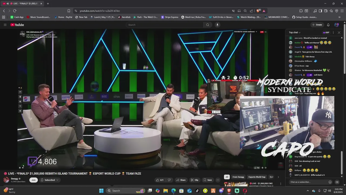Open Swagg channel avatar
The height and width of the screenshot is (195, 346).
click(x=6, y=180)
